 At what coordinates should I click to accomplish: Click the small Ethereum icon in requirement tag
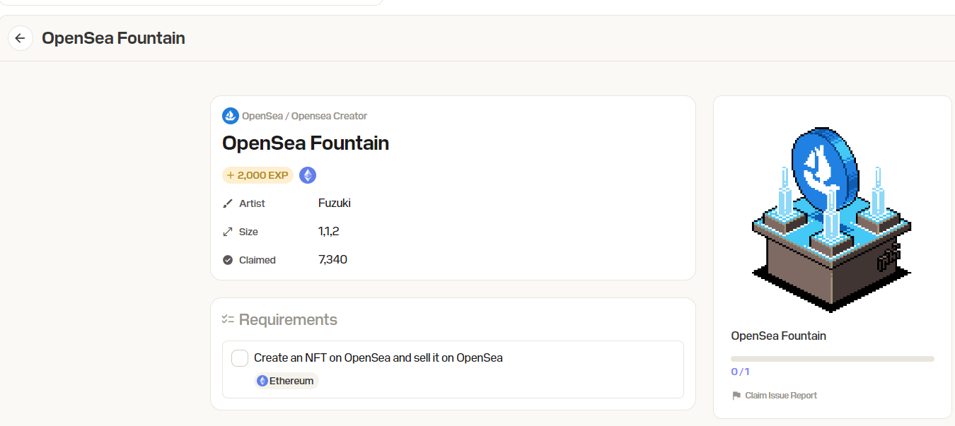(x=262, y=381)
